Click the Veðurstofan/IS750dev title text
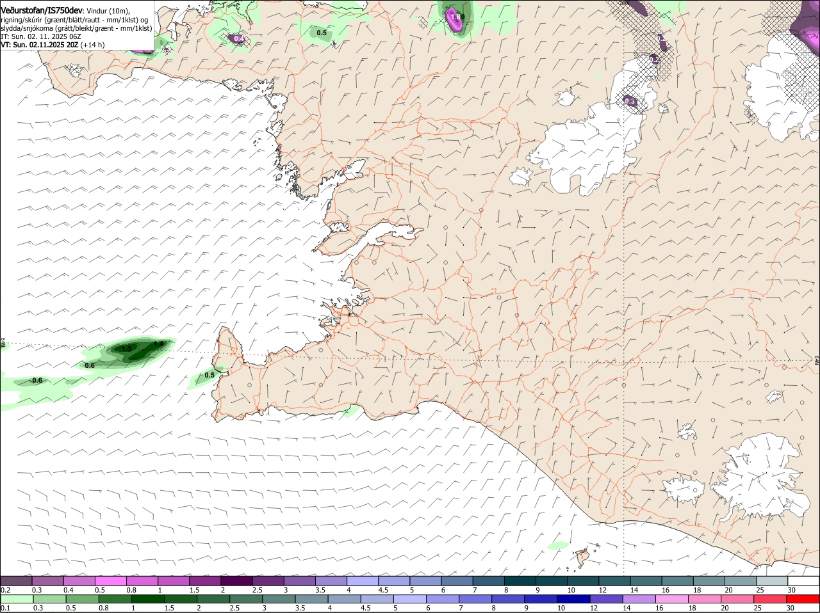The width and height of the screenshot is (820, 613). point(42,10)
